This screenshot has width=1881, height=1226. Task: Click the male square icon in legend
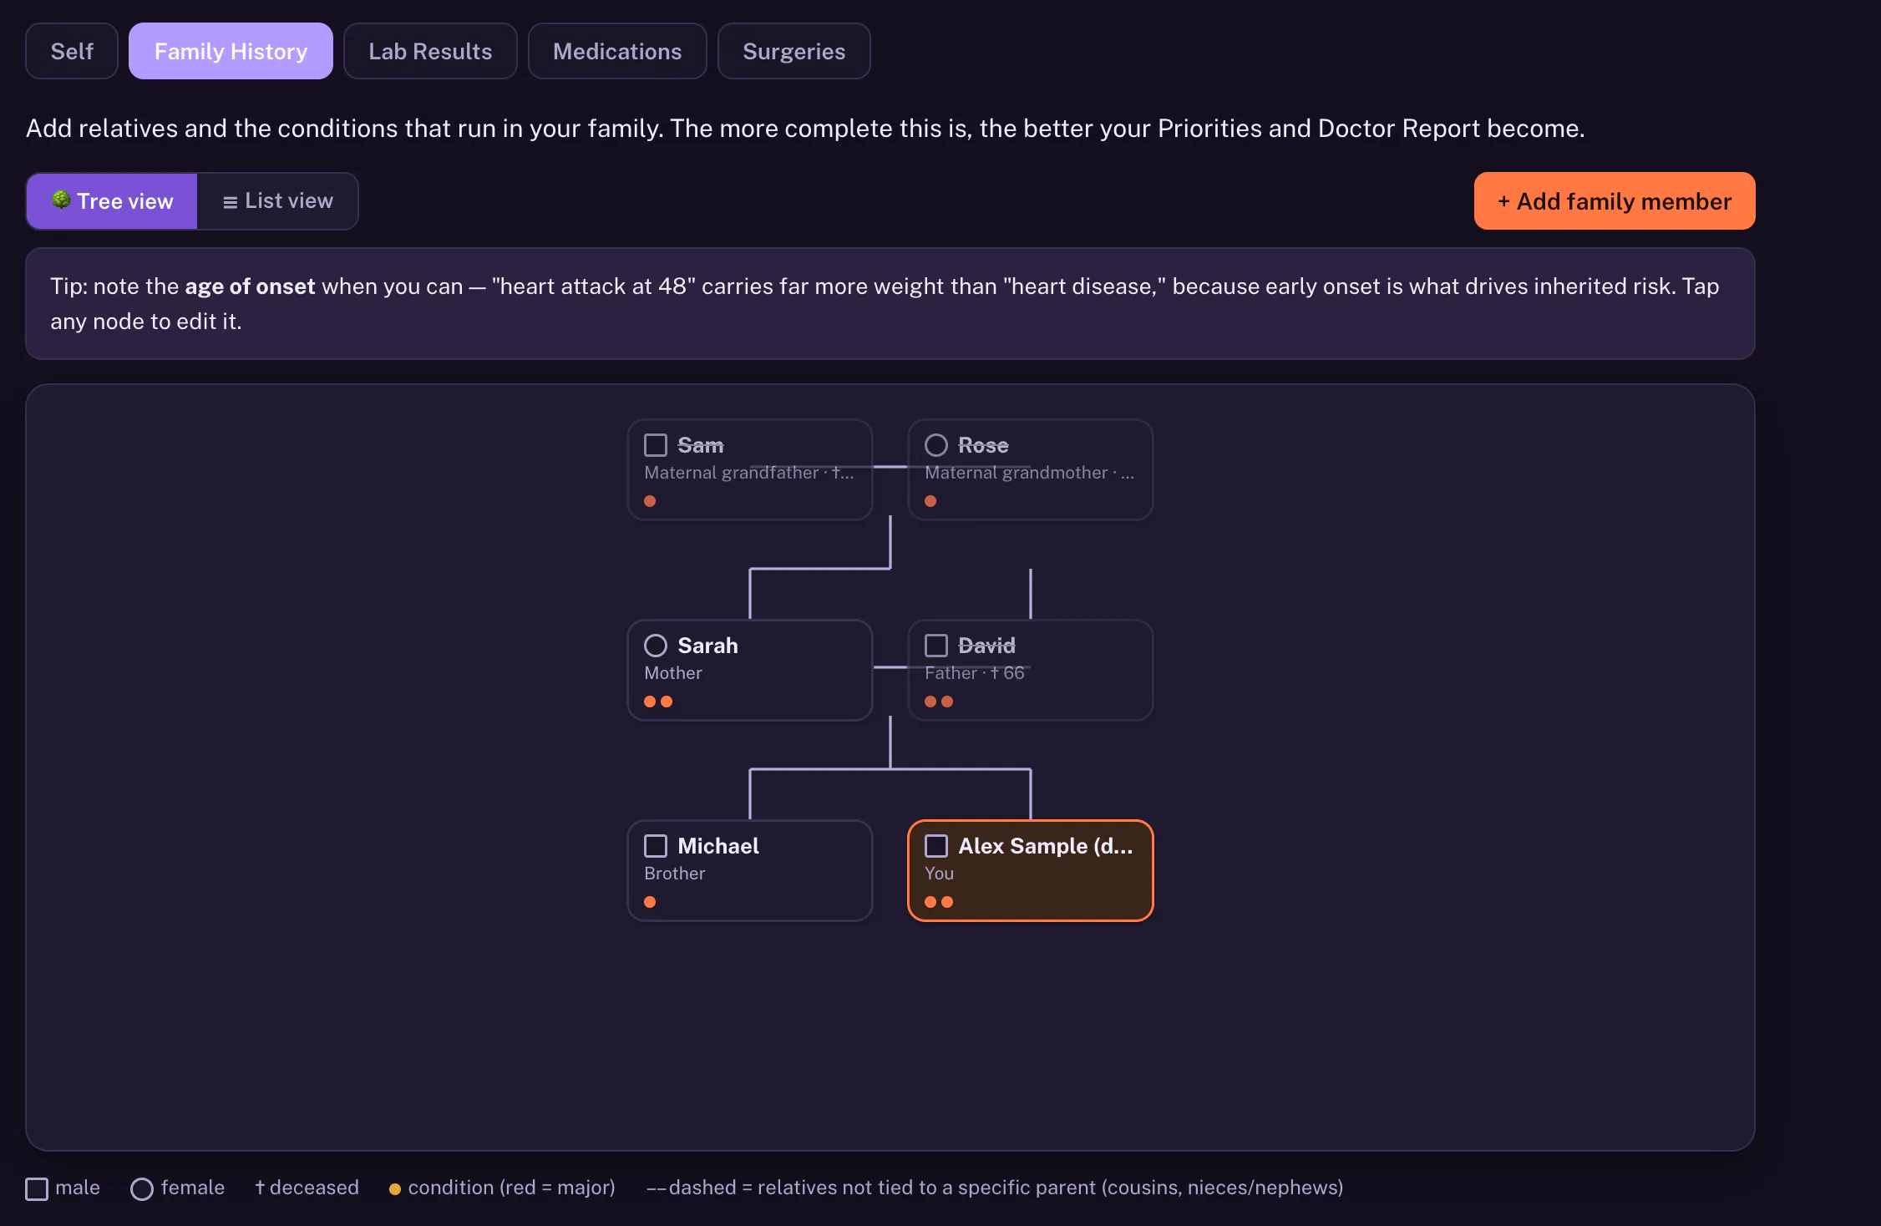[37, 1188]
